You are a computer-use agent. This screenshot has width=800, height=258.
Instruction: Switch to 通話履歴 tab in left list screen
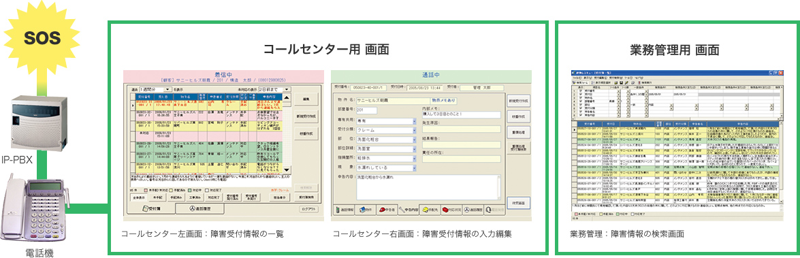[200, 208]
